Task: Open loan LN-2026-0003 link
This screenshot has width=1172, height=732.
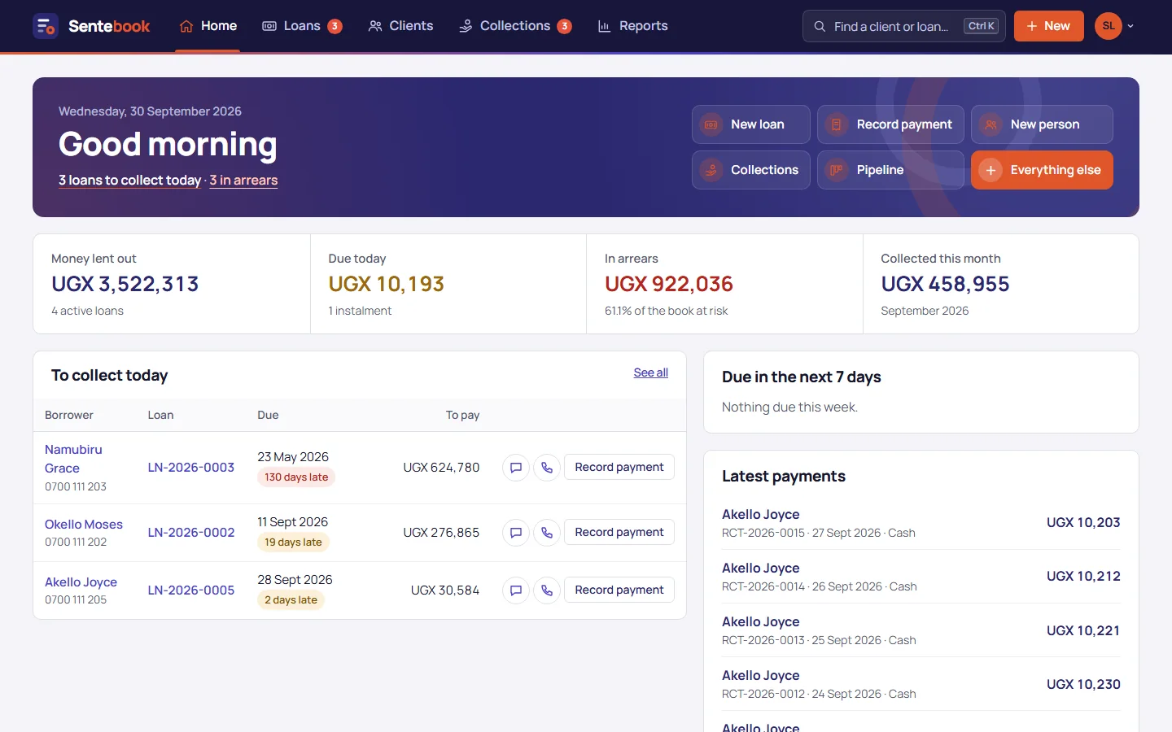Action: point(191,468)
